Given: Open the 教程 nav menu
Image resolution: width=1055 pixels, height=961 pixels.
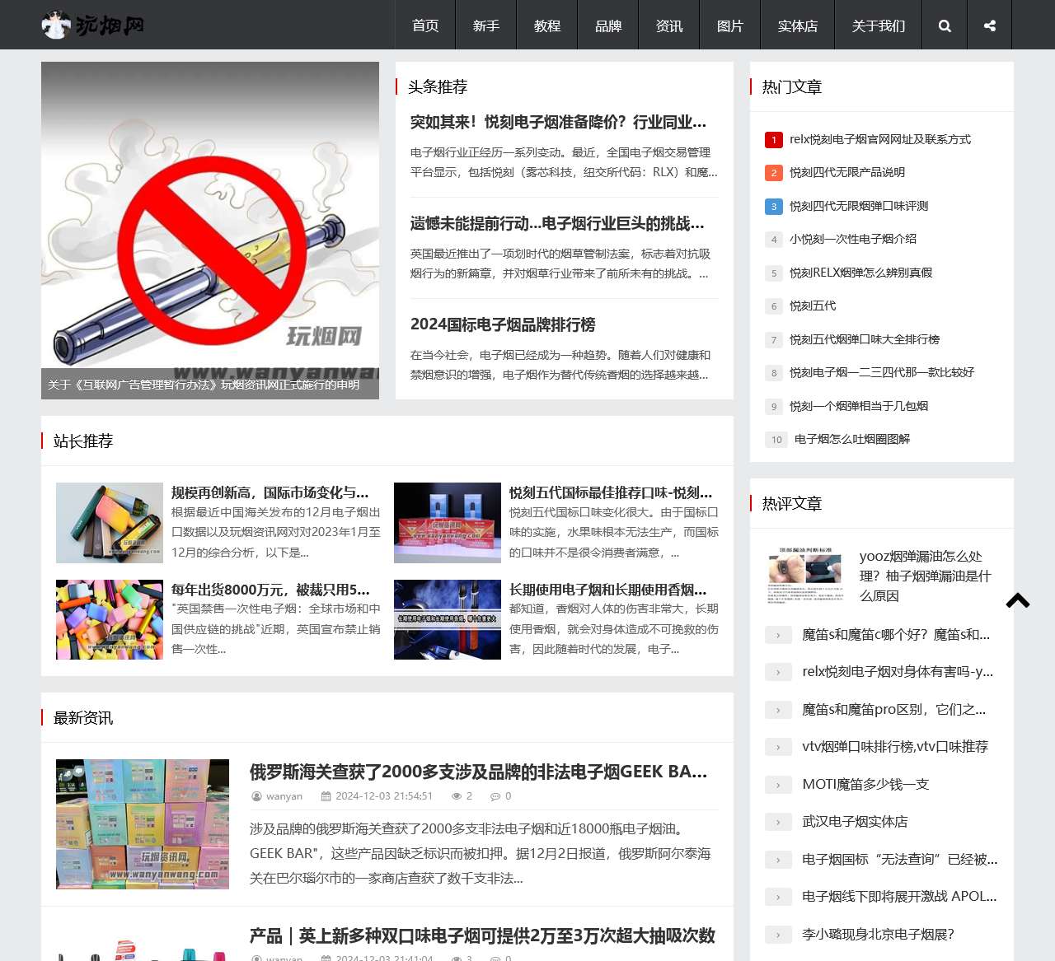Looking at the screenshot, I should 547,26.
